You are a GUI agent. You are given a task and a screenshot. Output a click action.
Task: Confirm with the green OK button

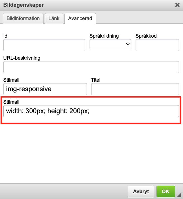tap(165, 191)
